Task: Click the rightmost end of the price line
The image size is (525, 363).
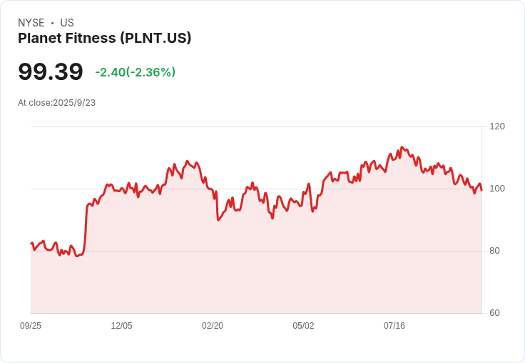Action: coord(481,189)
